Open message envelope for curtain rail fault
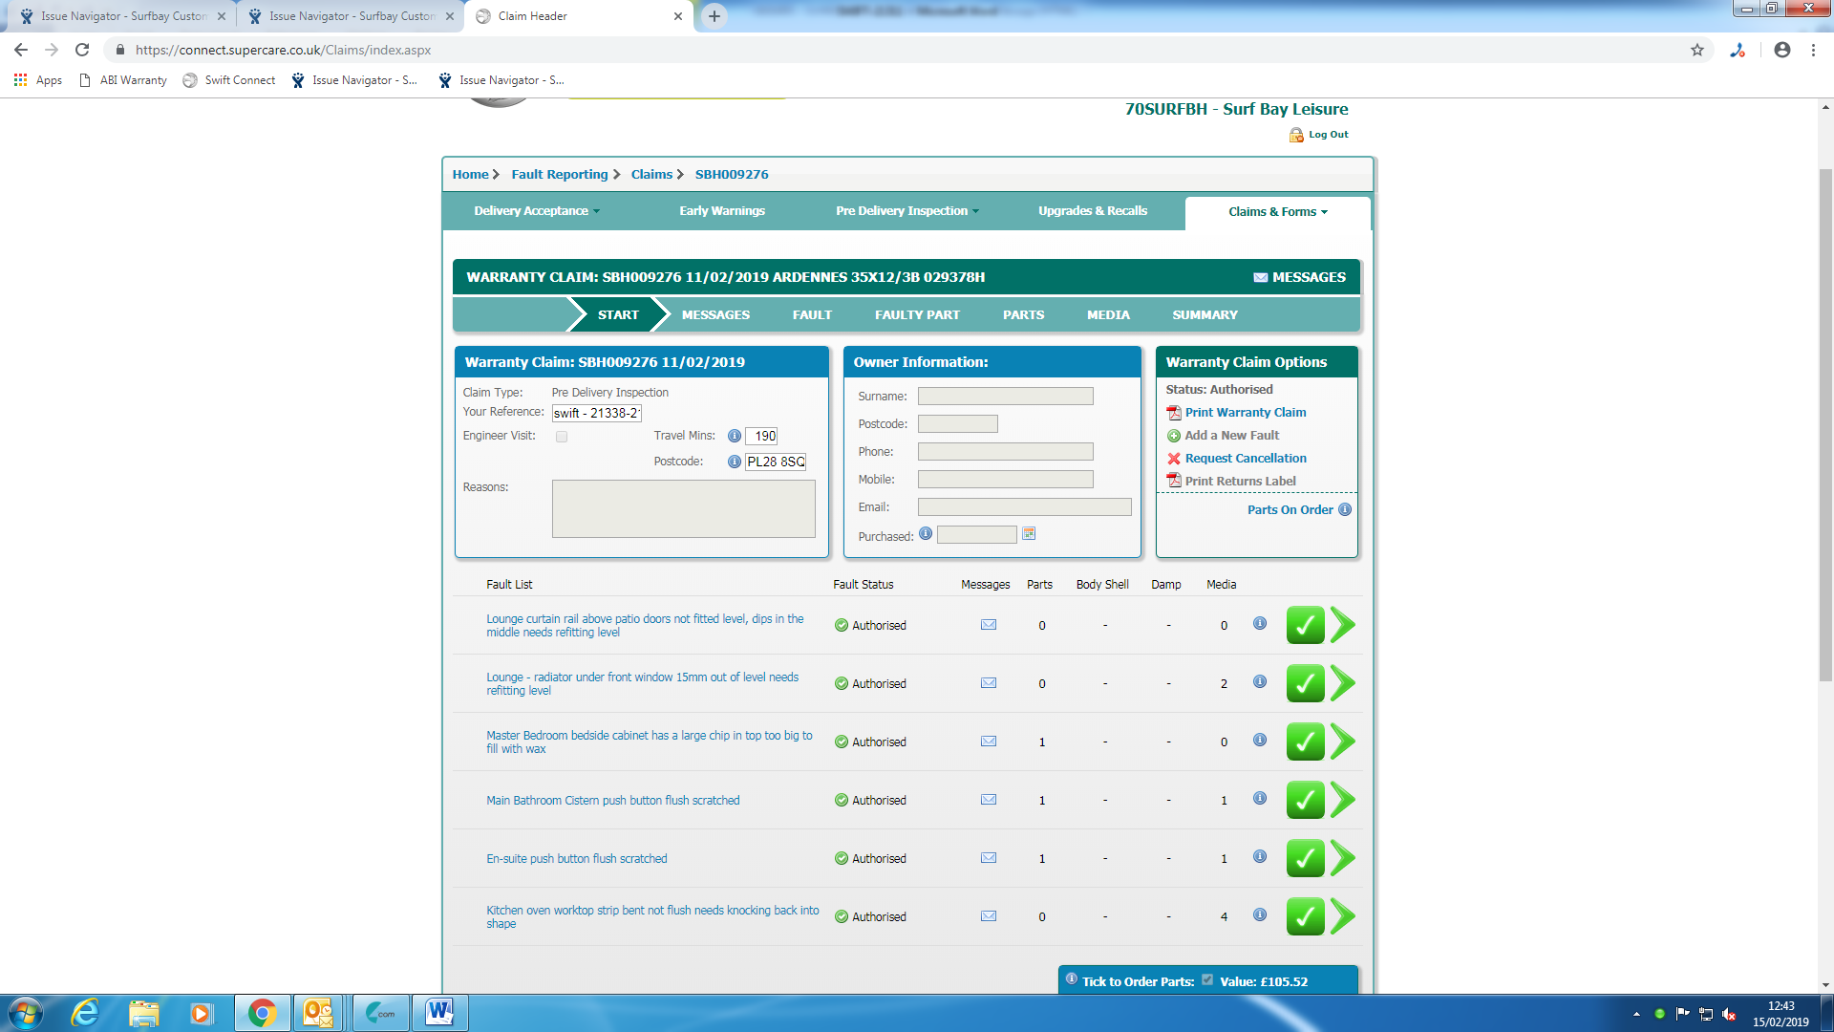This screenshot has width=1834, height=1032. (989, 625)
